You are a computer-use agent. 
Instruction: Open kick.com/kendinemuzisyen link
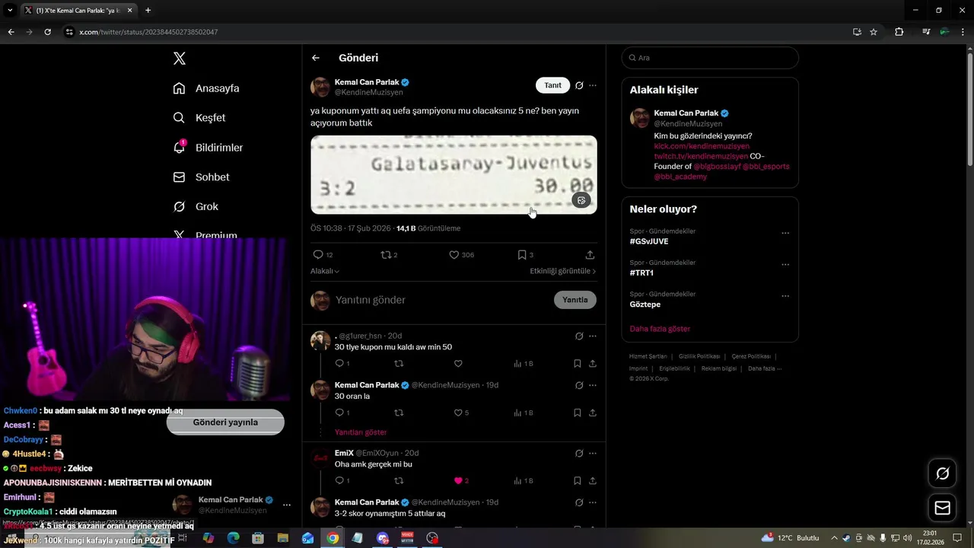tap(702, 146)
